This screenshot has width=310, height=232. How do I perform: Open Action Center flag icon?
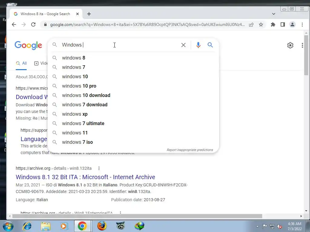[265, 226]
